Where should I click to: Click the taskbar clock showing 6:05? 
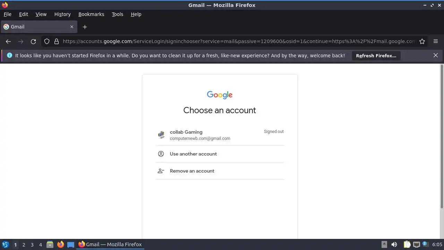(437, 244)
